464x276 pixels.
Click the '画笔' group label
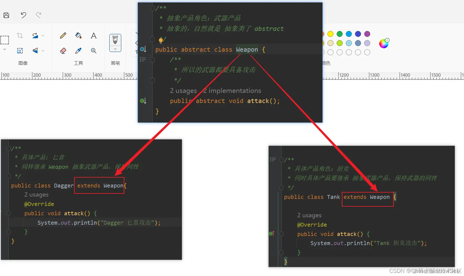coord(115,63)
